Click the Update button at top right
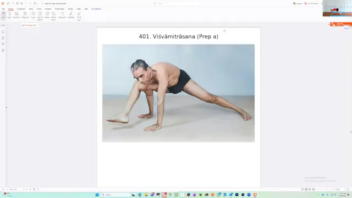Image resolution: width=352 pixels, height=198 pixels. (298, 3)
